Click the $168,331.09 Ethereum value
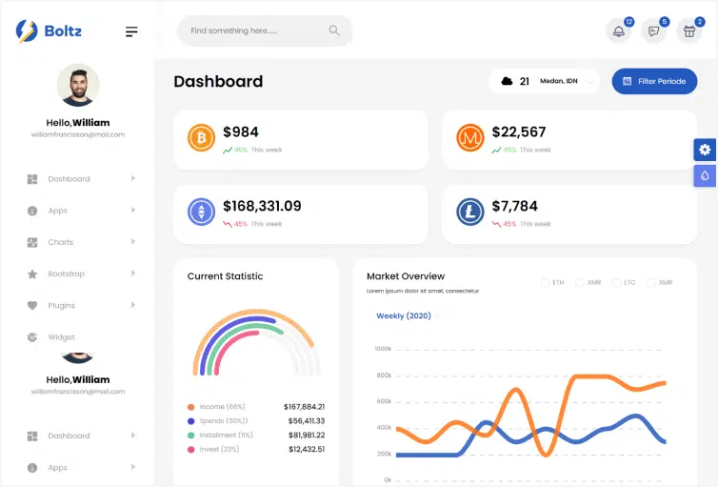This screenshot has width=718, height=487. [x=262, y=206]
